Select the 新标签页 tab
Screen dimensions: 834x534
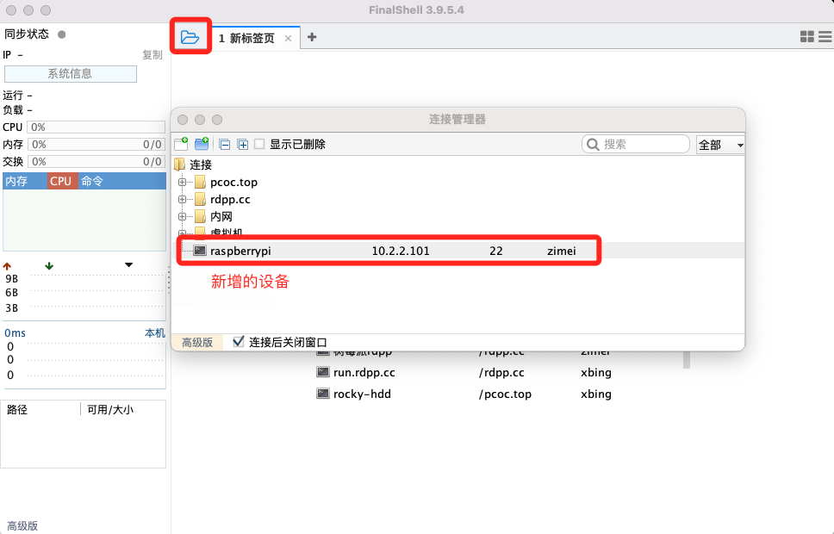[251, 38]
